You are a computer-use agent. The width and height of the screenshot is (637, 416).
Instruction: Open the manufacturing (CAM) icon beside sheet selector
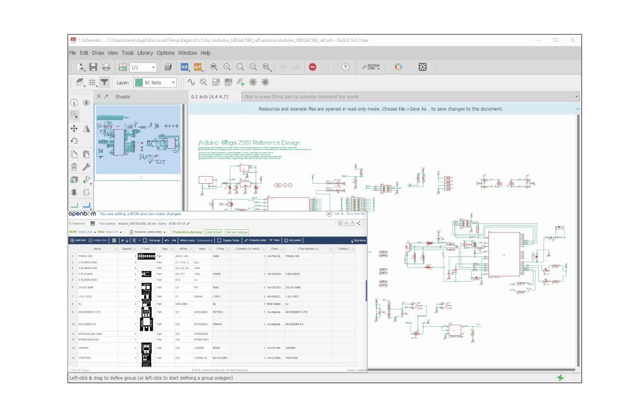point(168,67)
